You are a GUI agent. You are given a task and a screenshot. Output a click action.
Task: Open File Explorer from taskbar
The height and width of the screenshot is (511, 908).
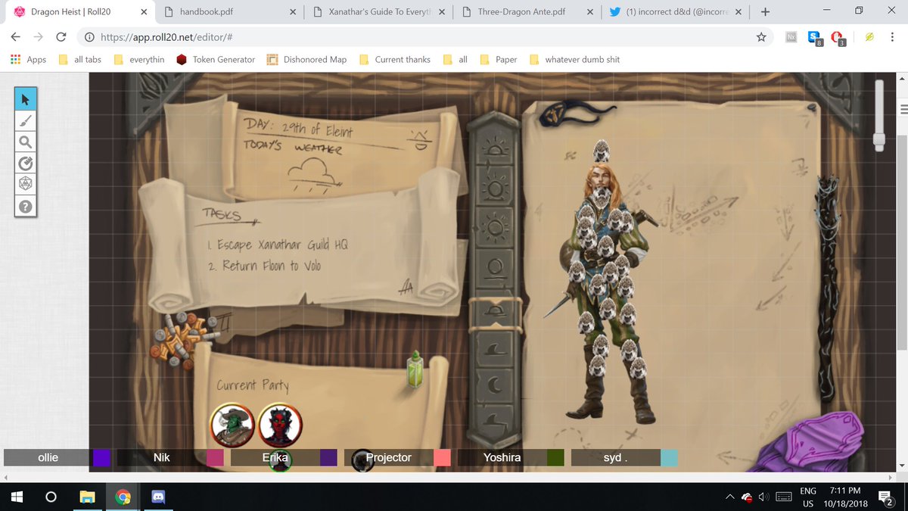point(88,497)
